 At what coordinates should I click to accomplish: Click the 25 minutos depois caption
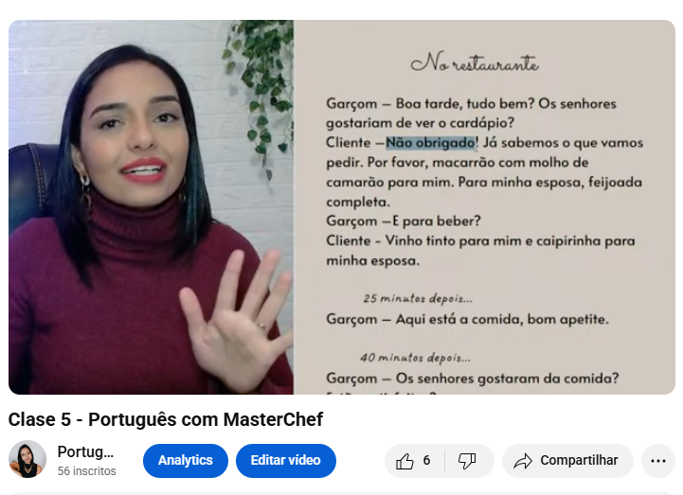click(418, 299)
